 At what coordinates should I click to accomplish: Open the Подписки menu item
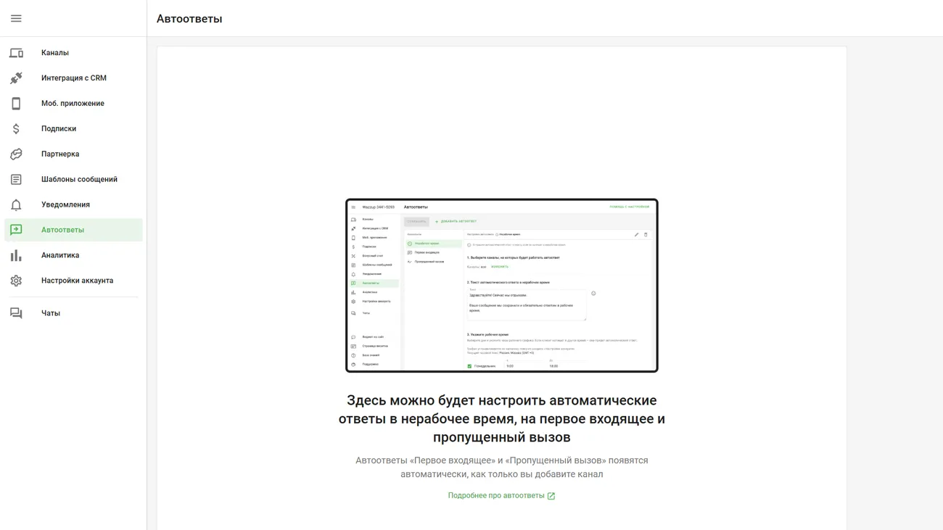pyautogui.click(x=59, y=129)
